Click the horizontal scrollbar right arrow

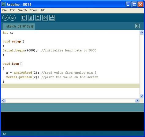tap(137, 100)
